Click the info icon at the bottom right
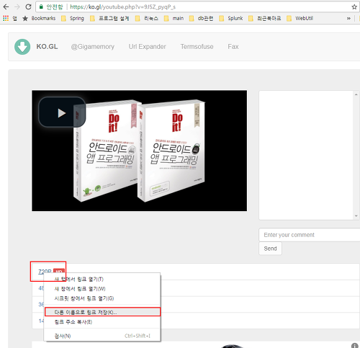Screen dimensions: 360x348 point(354,345)
